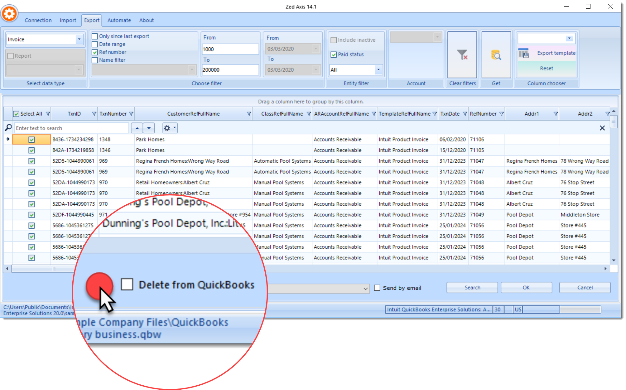Click the Ref number From input field
The height and width of the screenshot is (390, 626).
click(x=230, y=49)
